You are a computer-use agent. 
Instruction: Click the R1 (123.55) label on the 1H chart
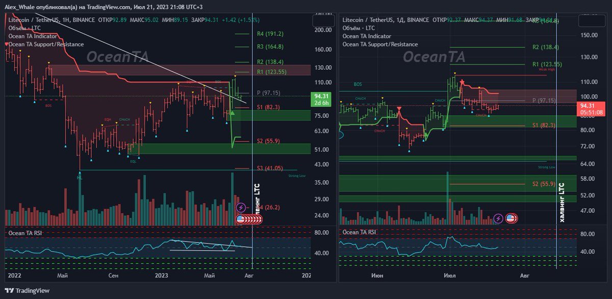pos(271,72)
